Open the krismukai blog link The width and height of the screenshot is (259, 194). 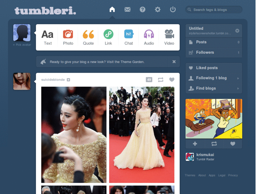point(205,155)
